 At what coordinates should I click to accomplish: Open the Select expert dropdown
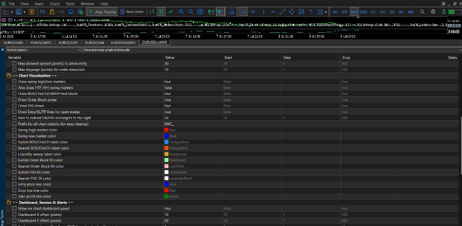tap(44, 50)
